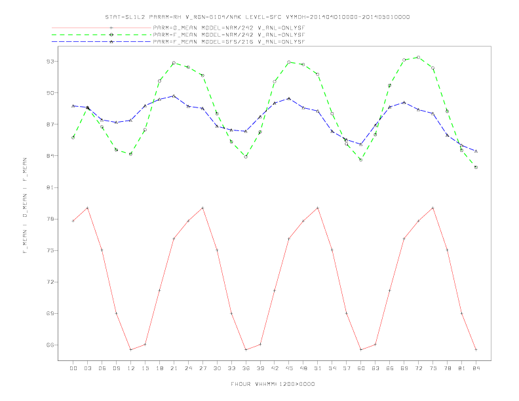This screenshot has height=401, width=519.
Task: Click the y-axis tick label 87
Action: (x=50, y=124)
